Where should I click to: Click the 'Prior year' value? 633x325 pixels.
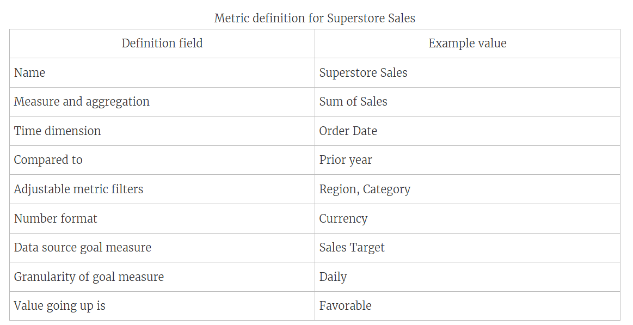(x=346, y=160)
